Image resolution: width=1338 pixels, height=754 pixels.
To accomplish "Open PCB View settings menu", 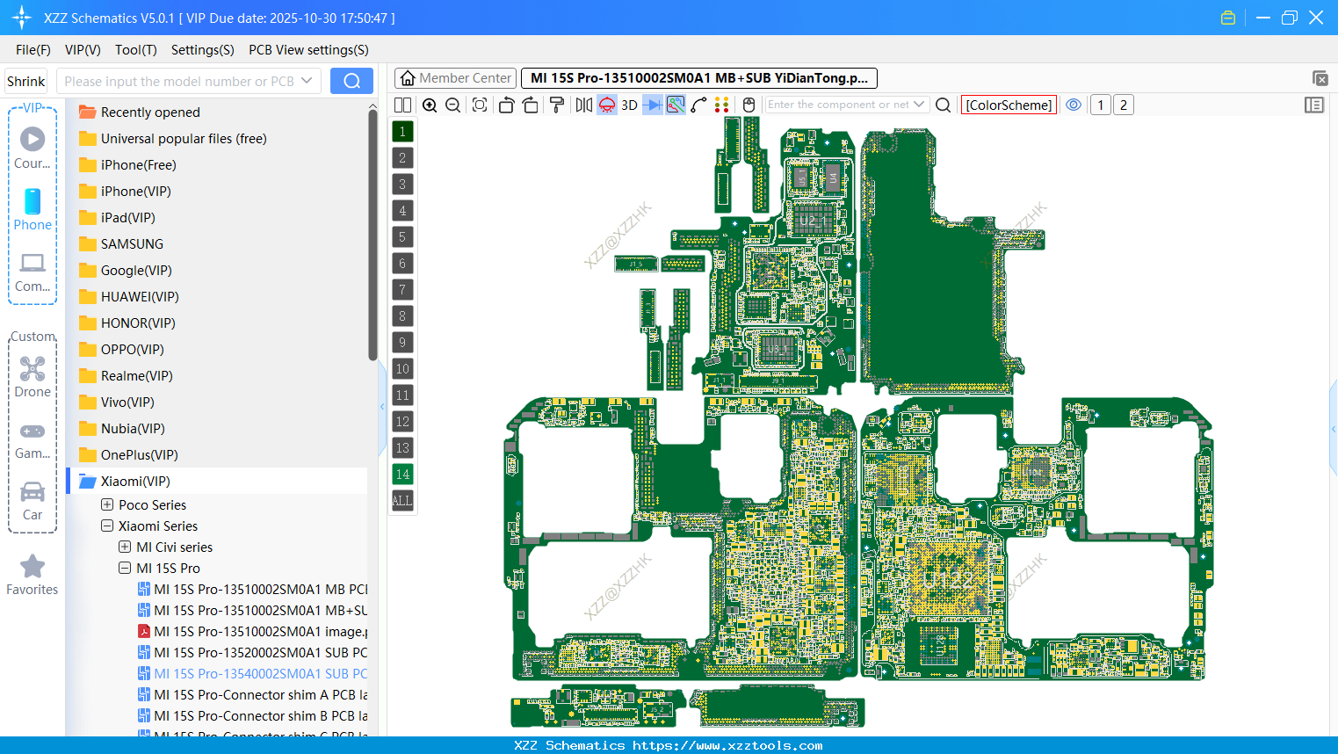I will [x=308, y=50].
